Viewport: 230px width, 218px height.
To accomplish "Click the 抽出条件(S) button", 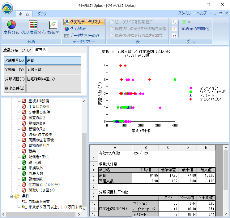I will (x=15, y=88).
